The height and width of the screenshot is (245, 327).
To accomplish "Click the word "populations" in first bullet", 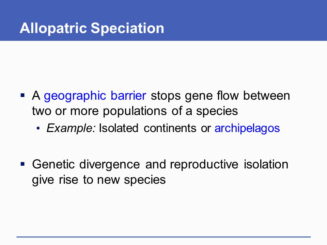I will click(135, 111).
